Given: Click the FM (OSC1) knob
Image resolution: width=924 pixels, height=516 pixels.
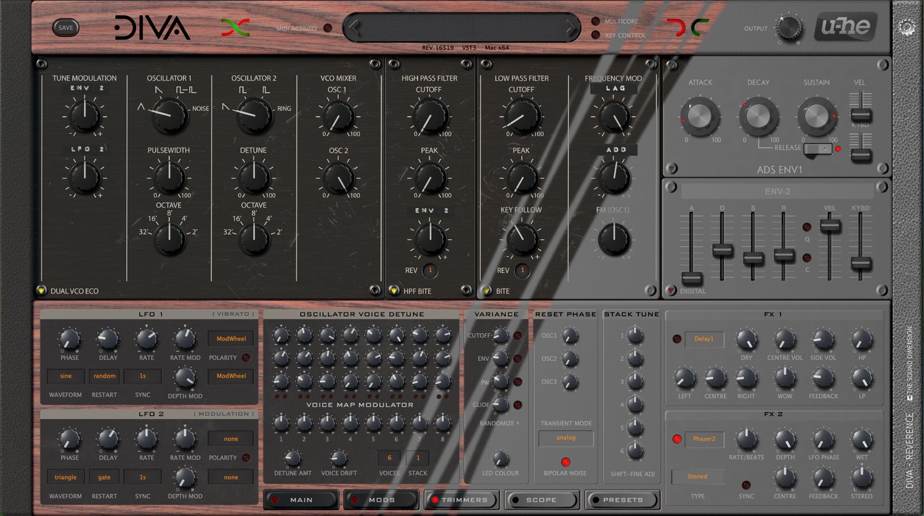Looking at the screenshot, I should coord(614,239).
